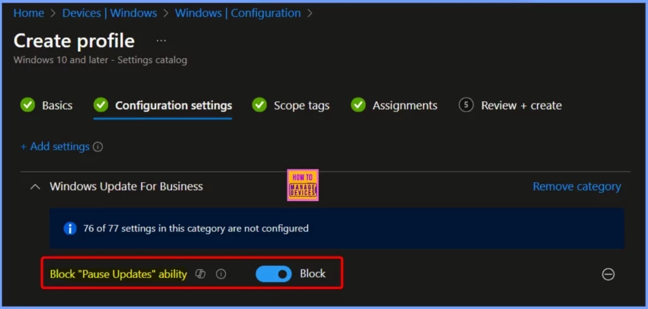
Task: Click Remove category link
Action: pyautogui.click(x=576, y=186)
